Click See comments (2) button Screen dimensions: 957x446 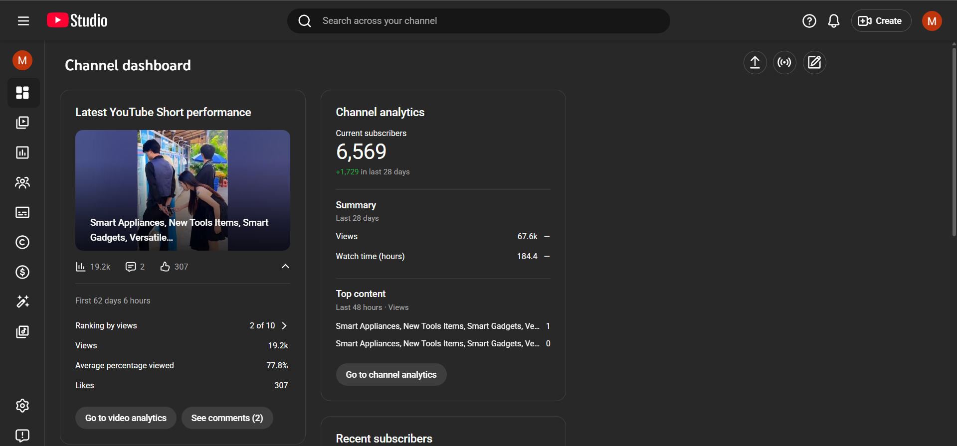pyautogui.click(x=227, y=418)
